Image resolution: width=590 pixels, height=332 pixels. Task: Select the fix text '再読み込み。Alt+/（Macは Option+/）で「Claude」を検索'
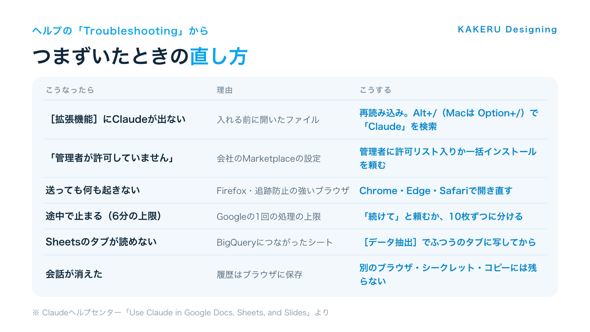(x=449, y=120)
